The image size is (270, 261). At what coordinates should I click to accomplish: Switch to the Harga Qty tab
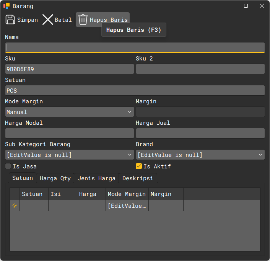click(x=55, y=178)
